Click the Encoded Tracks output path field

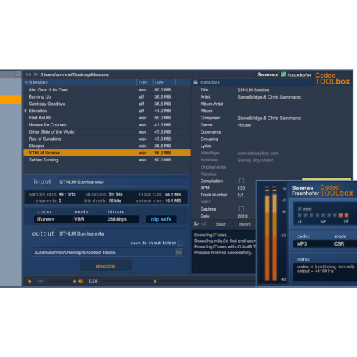click(104, 252)
